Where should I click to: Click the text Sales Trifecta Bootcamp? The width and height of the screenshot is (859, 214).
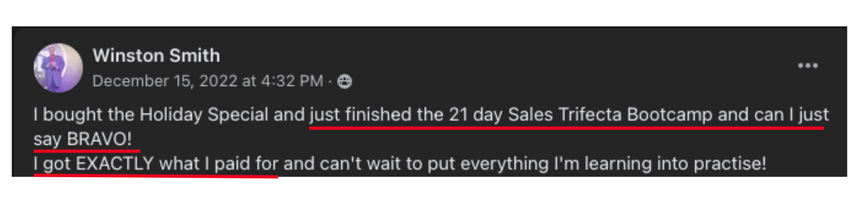tap(610, 115)
